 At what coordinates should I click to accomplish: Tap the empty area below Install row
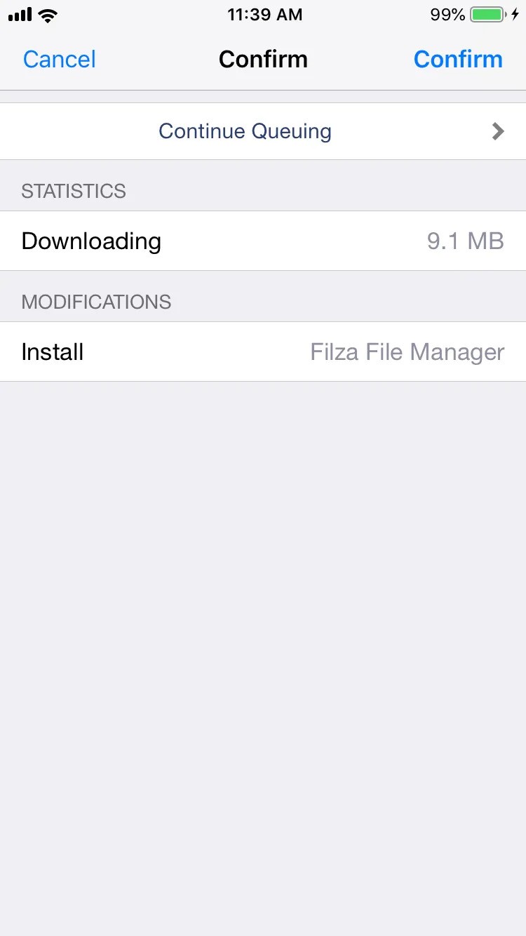click(263, 658)
